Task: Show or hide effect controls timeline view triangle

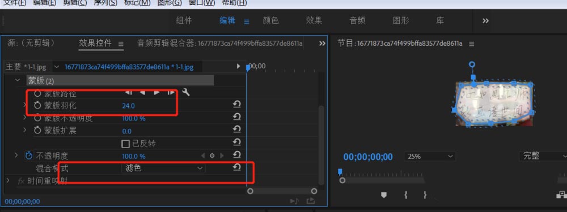Action: point(238,66)
